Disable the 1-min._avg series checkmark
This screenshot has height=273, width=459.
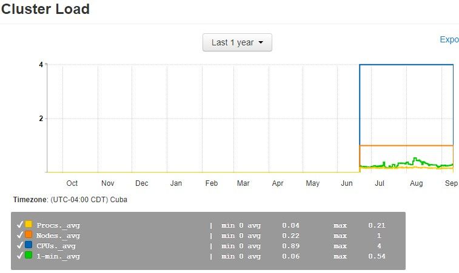20,256
